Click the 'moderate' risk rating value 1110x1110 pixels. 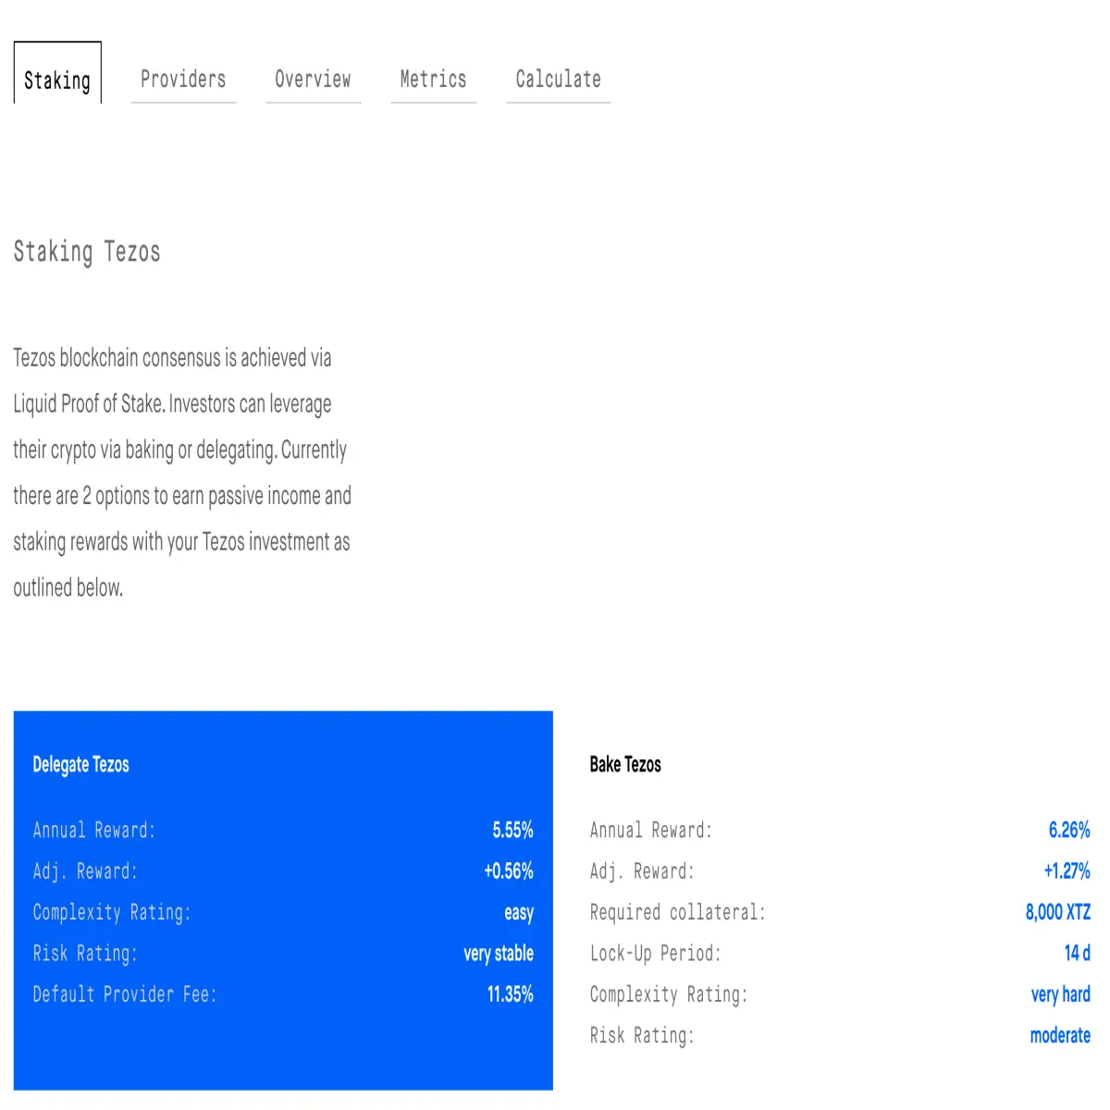point(1060,1036)
